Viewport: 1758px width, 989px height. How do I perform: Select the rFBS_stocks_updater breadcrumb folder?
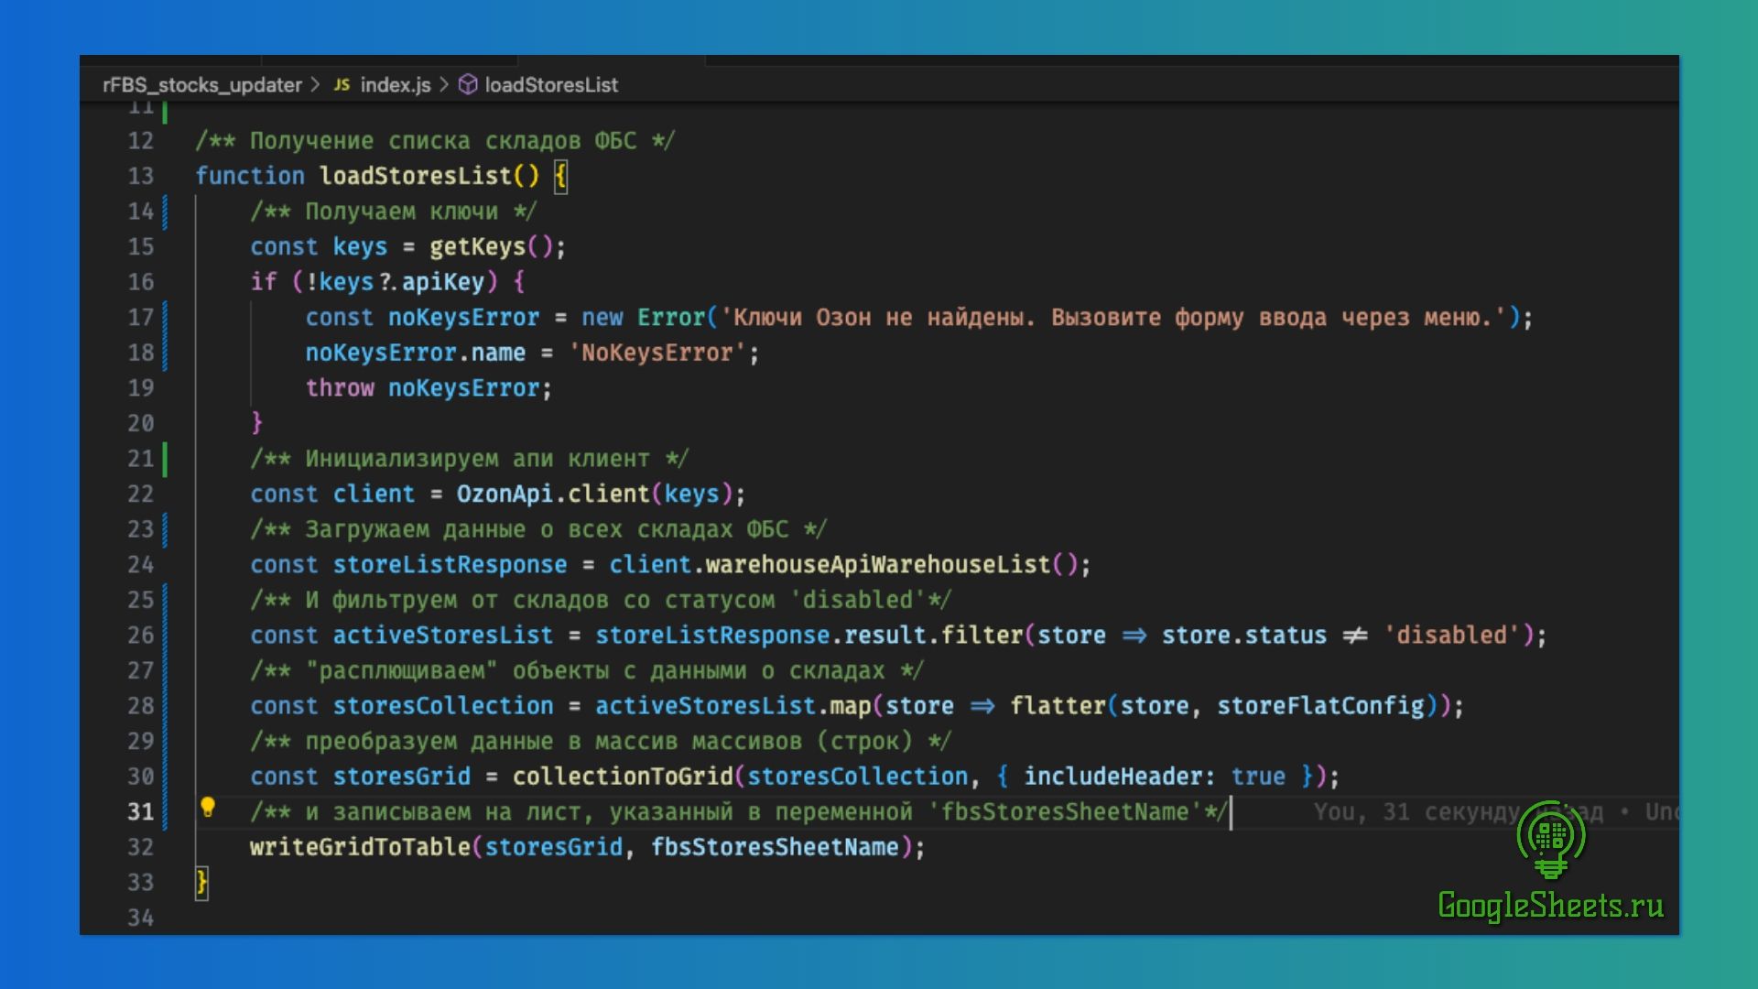click(202, 85)
